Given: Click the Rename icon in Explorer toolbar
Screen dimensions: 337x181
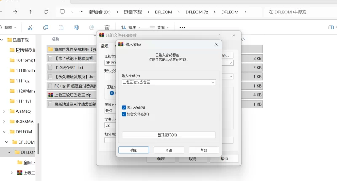Looking at the screenshot, I should [76, 27].
